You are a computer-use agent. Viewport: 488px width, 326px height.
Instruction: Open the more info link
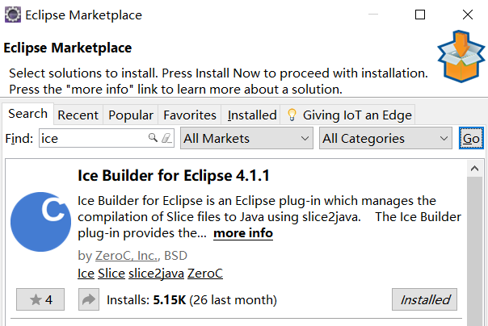pyautogui.click(x=243, y=233)
